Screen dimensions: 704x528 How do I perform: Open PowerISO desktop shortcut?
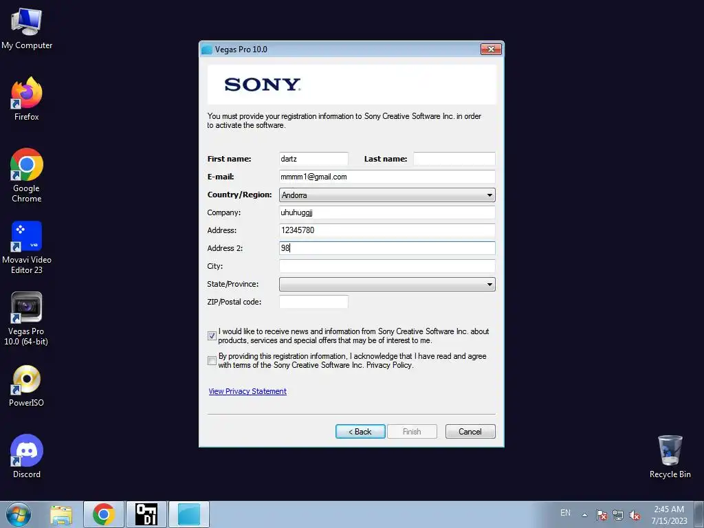click(27, 385)
